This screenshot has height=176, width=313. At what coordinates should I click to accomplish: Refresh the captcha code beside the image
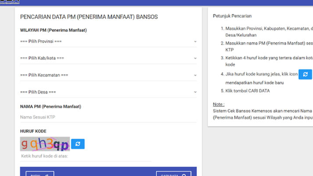78,144
